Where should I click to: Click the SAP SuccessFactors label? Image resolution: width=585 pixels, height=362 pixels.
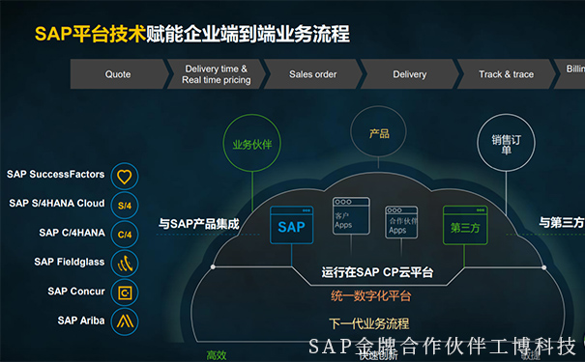[55, 175]
